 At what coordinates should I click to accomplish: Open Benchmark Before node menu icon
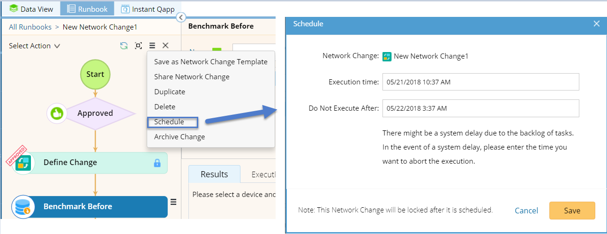click(173, 202)
